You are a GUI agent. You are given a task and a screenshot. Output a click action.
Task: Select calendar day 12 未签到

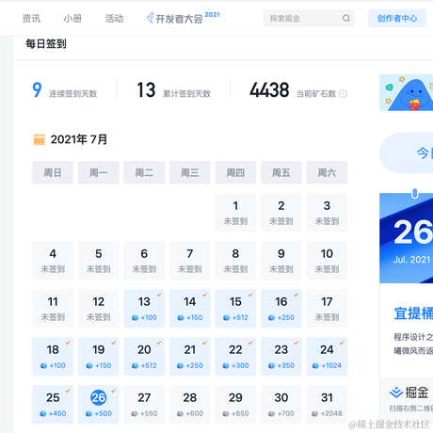(99, 309)
